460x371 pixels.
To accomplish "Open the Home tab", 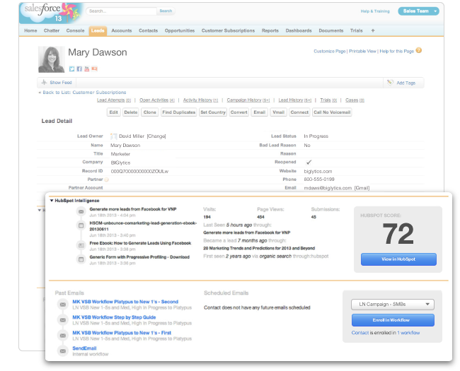I will click(30, 30).
